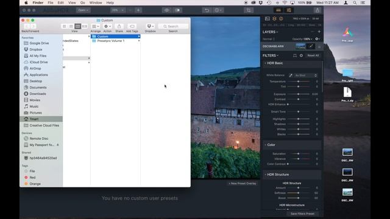Open the Edit menu
This screenshot has width=390, height=219.
(x=61, y=2)
